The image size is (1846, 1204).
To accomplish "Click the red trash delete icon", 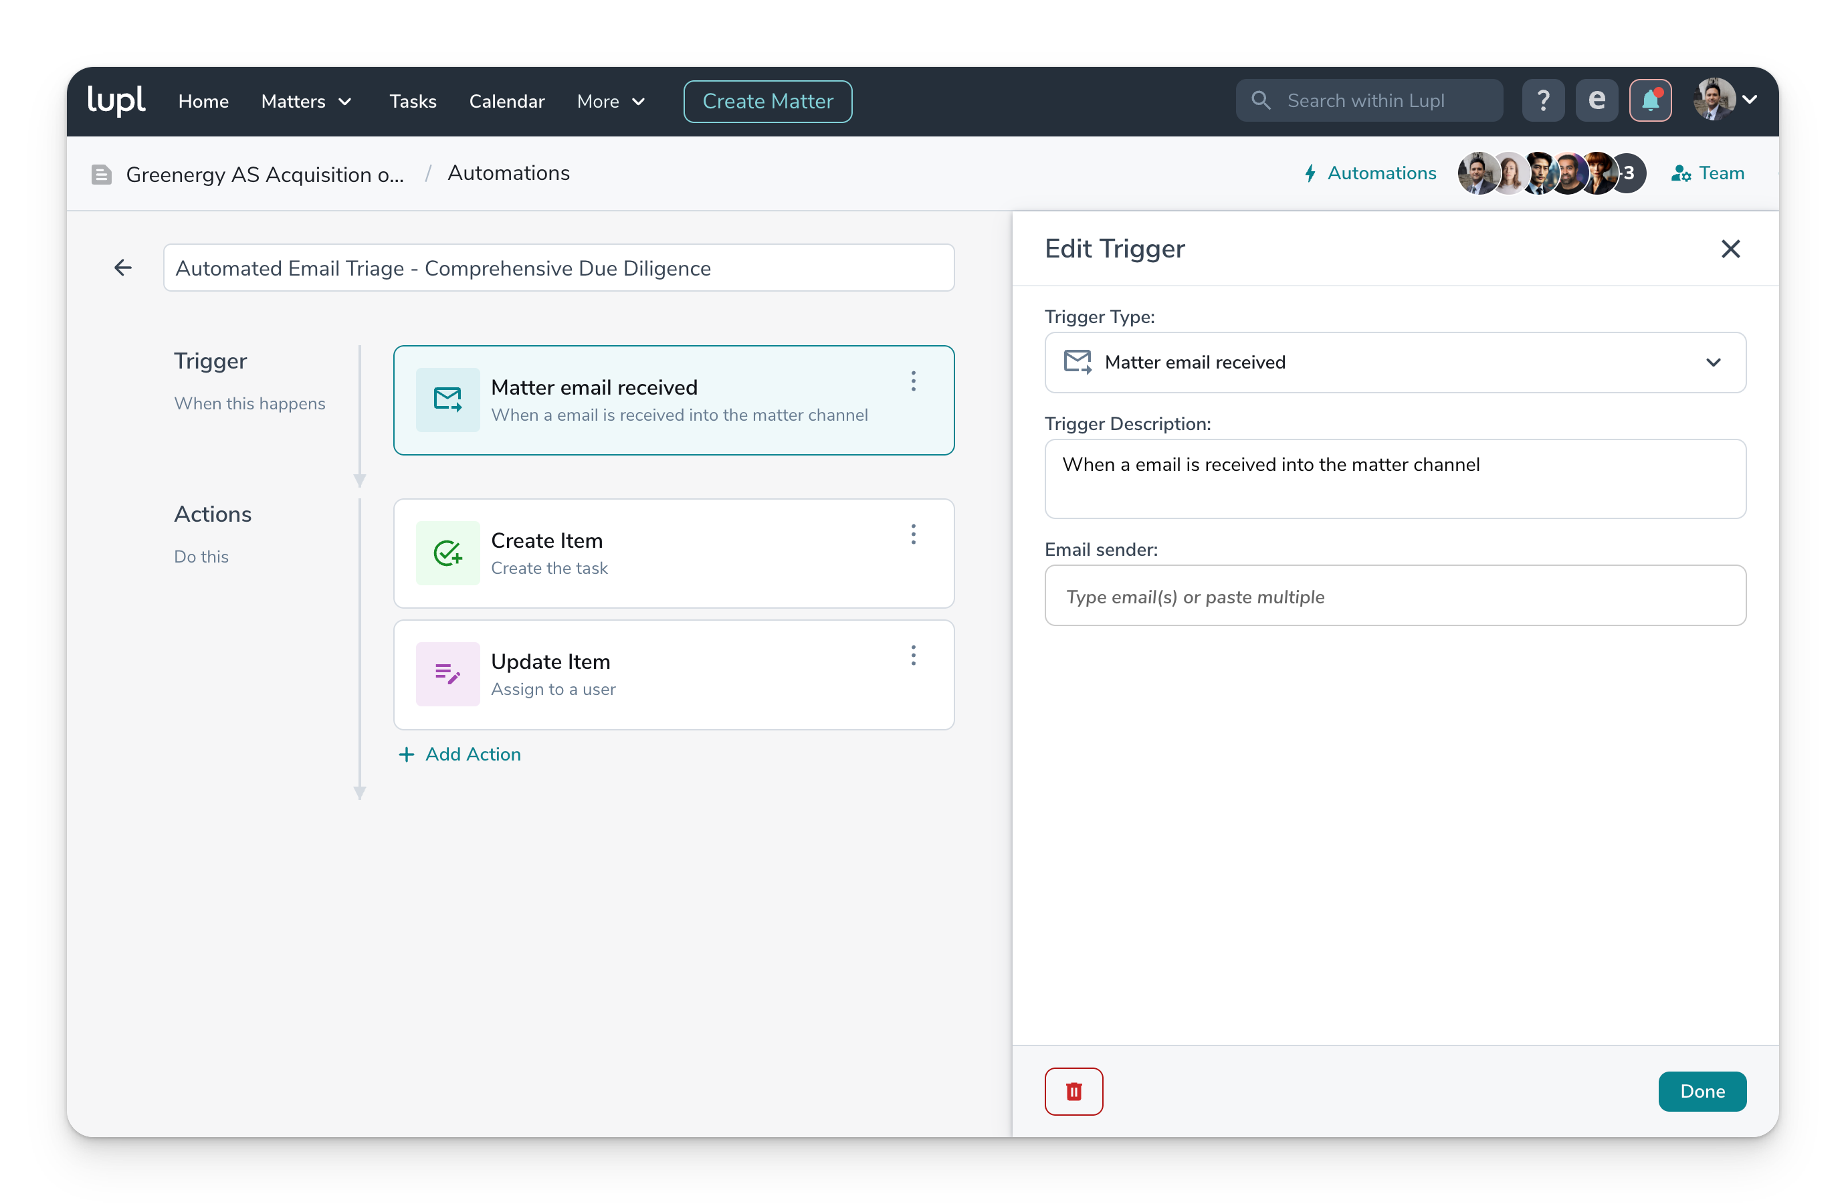I will [x=1073, y=1092].
